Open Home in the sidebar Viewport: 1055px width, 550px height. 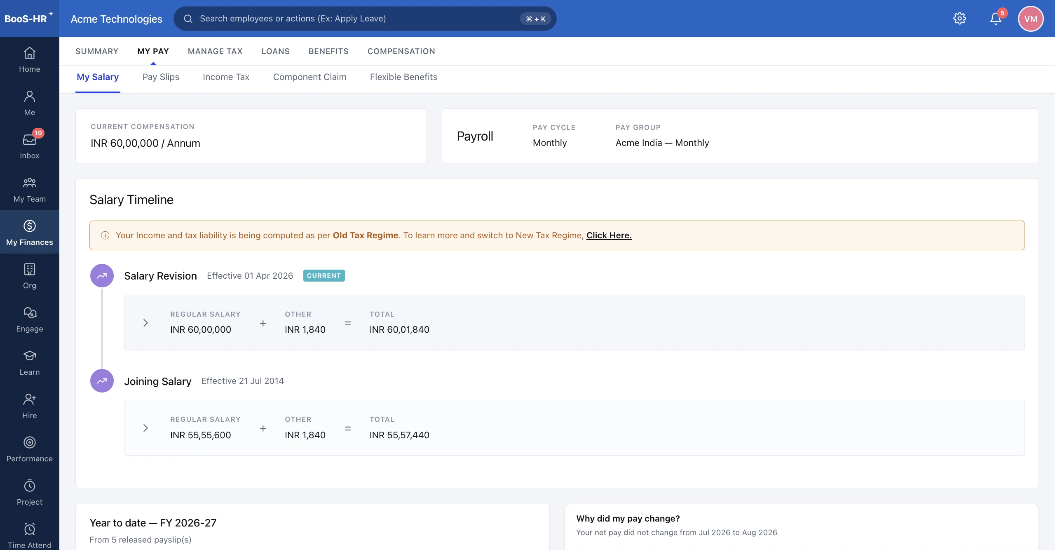[29, 60]
